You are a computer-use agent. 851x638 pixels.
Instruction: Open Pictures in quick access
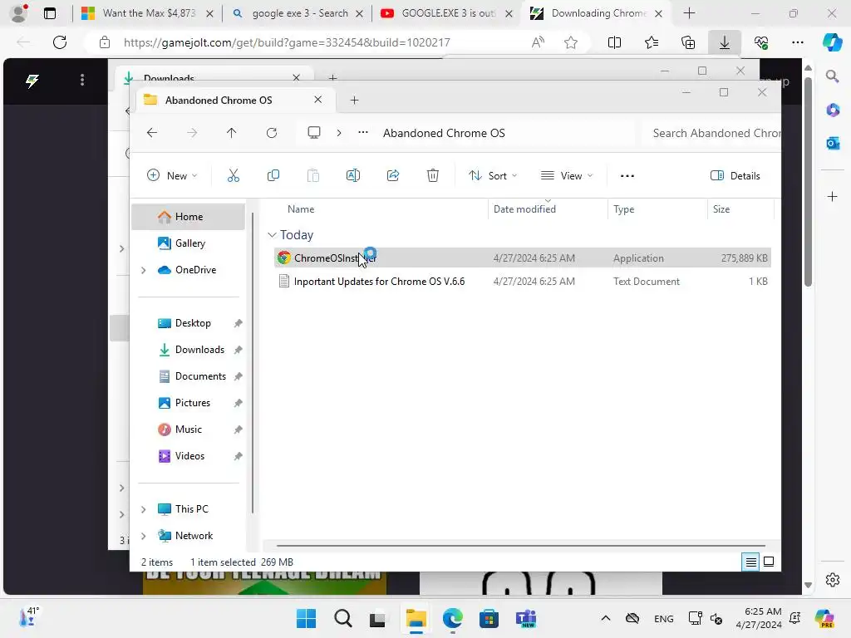pyautogui.click(x=189, y=403)
